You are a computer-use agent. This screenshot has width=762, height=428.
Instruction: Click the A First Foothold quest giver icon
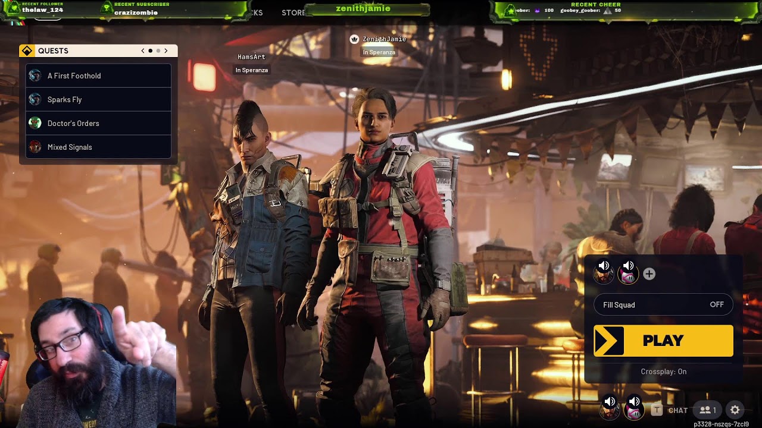(x=35, y=75)
